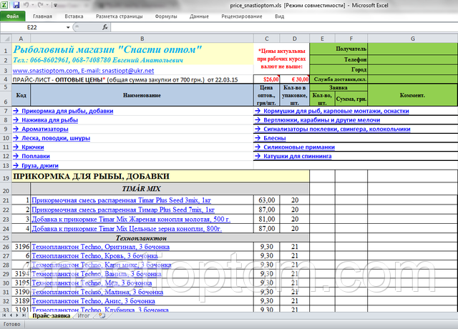Image resolution: width=458 pixels, height=329 pixels.
Task: Select the € 30,00 exchange rate cell
Action: coord(295,79)
